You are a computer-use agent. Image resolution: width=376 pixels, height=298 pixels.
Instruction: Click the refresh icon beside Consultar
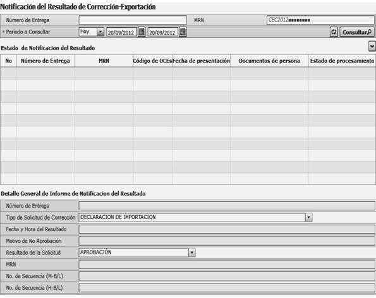click(x=334, y=32)
